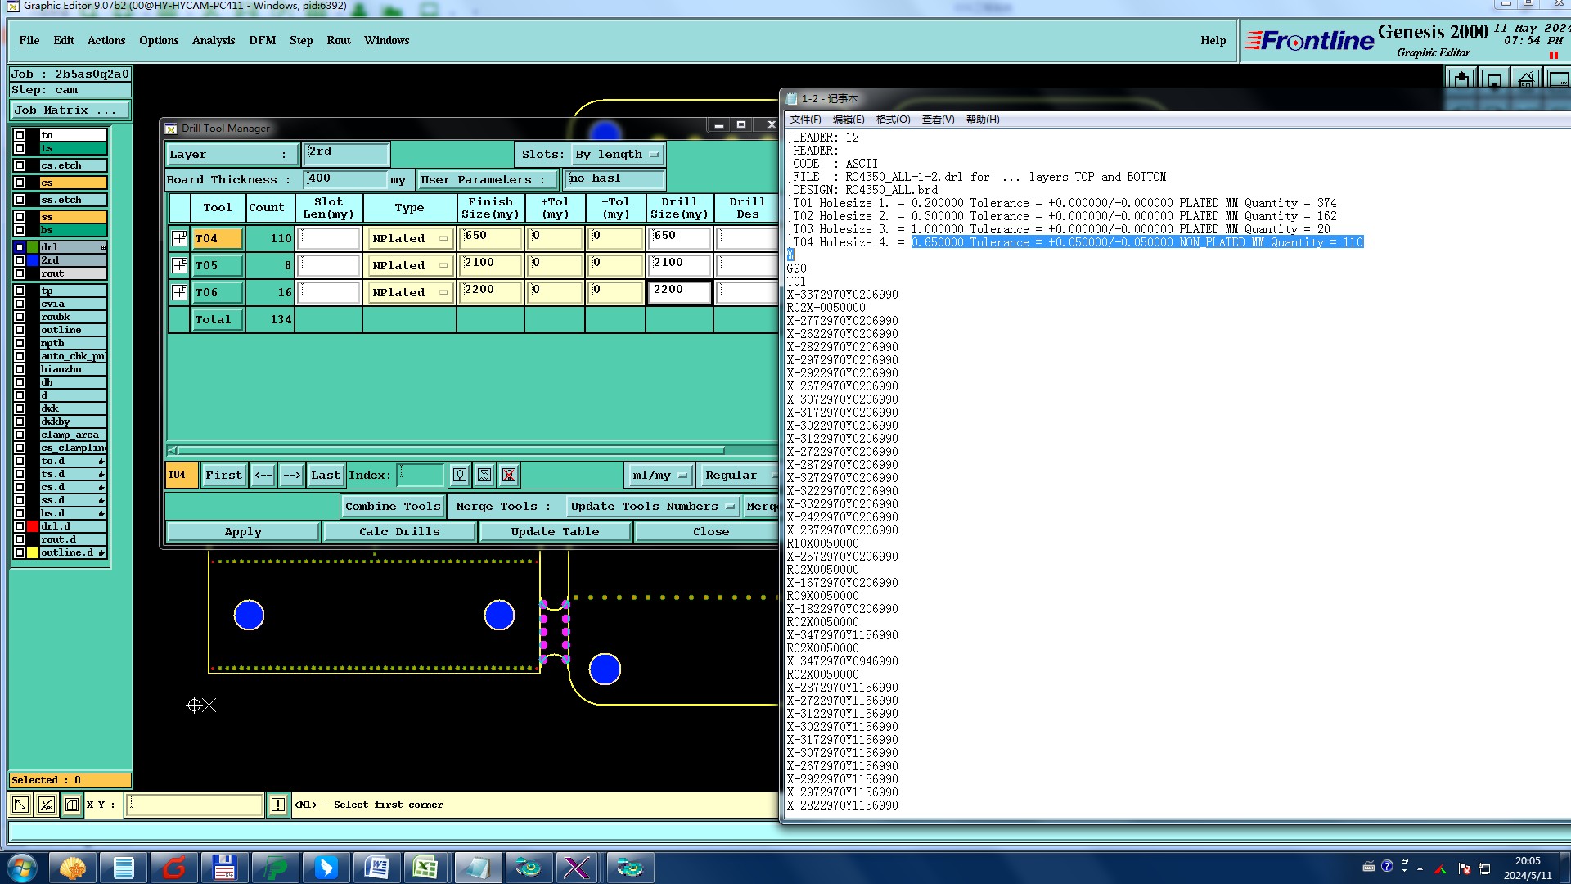Screen dimensions: 1571x884
Task: Expand the T04 tool row plus icon
Action: tap(179, 238)
